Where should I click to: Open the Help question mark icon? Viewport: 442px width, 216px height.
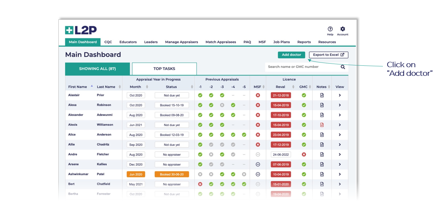point(330,29)
